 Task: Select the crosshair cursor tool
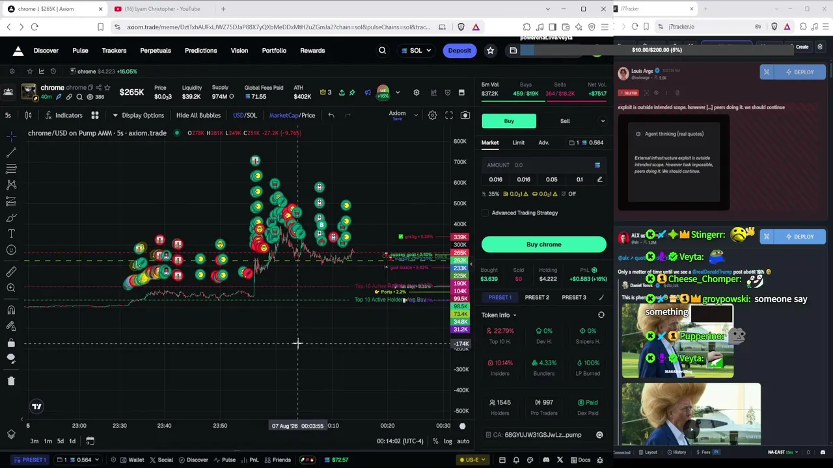(x=11, y=136)
